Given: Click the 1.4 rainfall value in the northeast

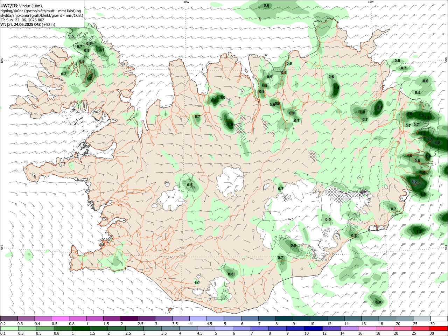Looking at the screenshot, I should [336, 87].
